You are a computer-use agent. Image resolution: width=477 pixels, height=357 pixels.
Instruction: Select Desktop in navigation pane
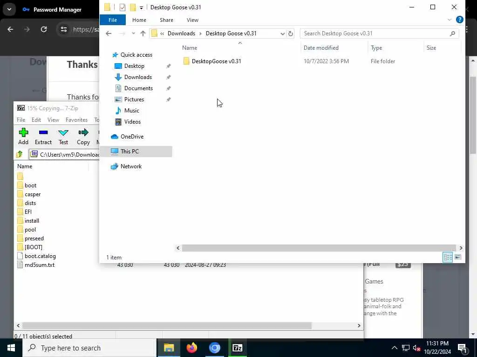coord(134,66)
